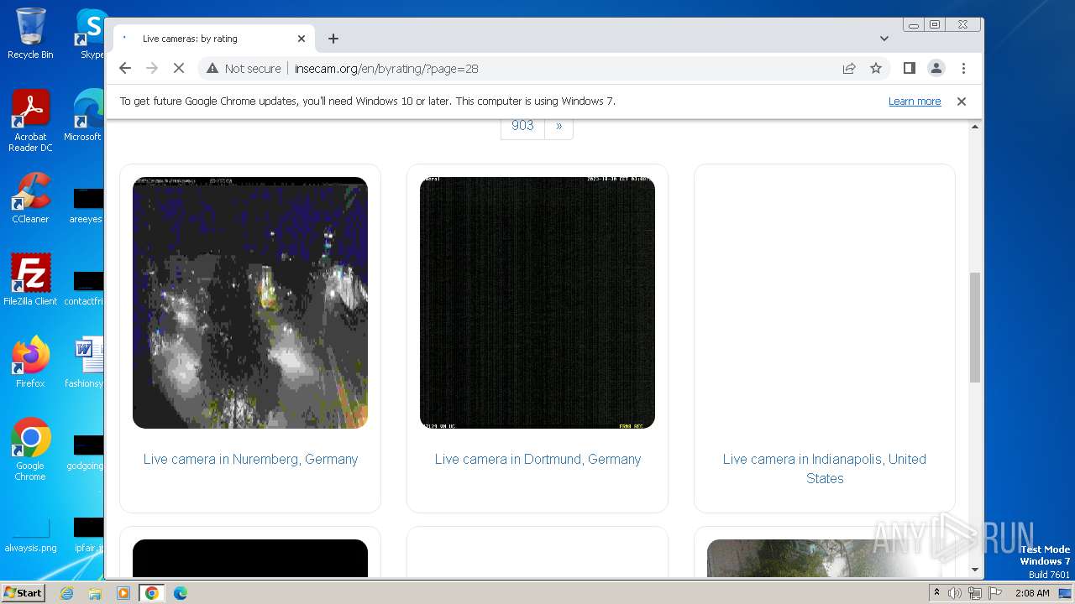Show hidden tray icons arrow
Viewport: 1075px width, 604px height.
tap(936, 593)
